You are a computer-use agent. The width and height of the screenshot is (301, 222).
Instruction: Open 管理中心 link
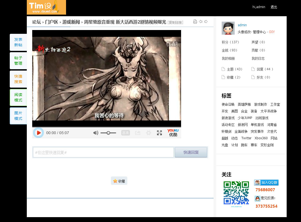point(259,32)
